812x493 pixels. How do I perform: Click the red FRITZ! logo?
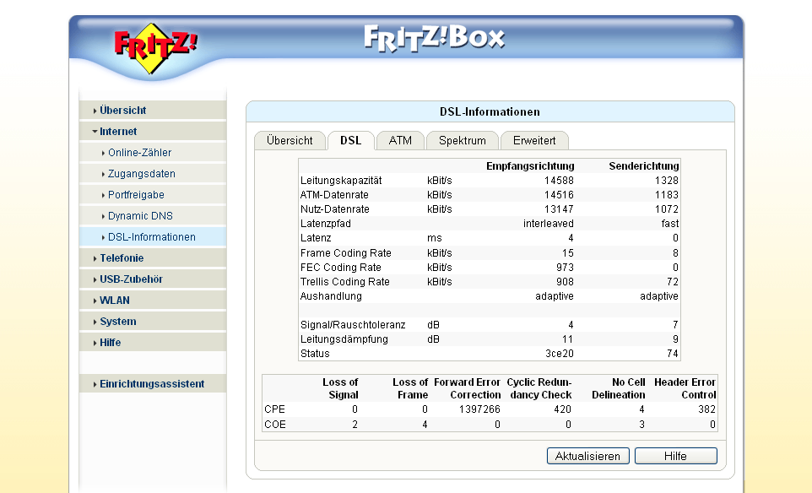point(155,46)
